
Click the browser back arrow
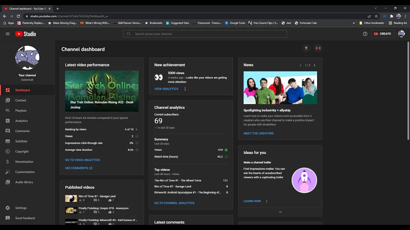click(4, 16)
